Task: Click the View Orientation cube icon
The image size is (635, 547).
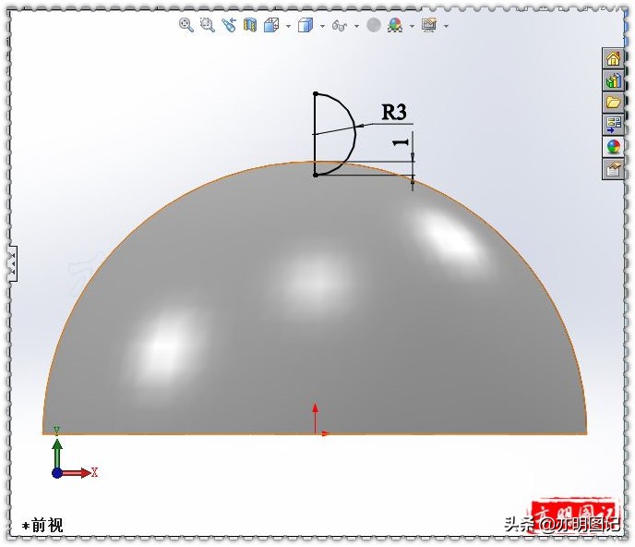Action: [271, 25]
